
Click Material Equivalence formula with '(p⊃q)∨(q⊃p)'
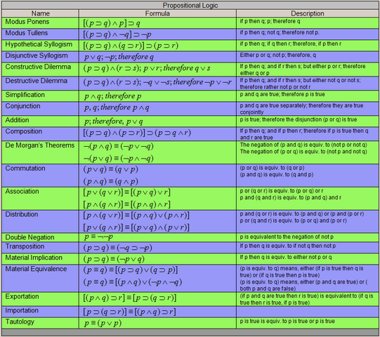131,270
